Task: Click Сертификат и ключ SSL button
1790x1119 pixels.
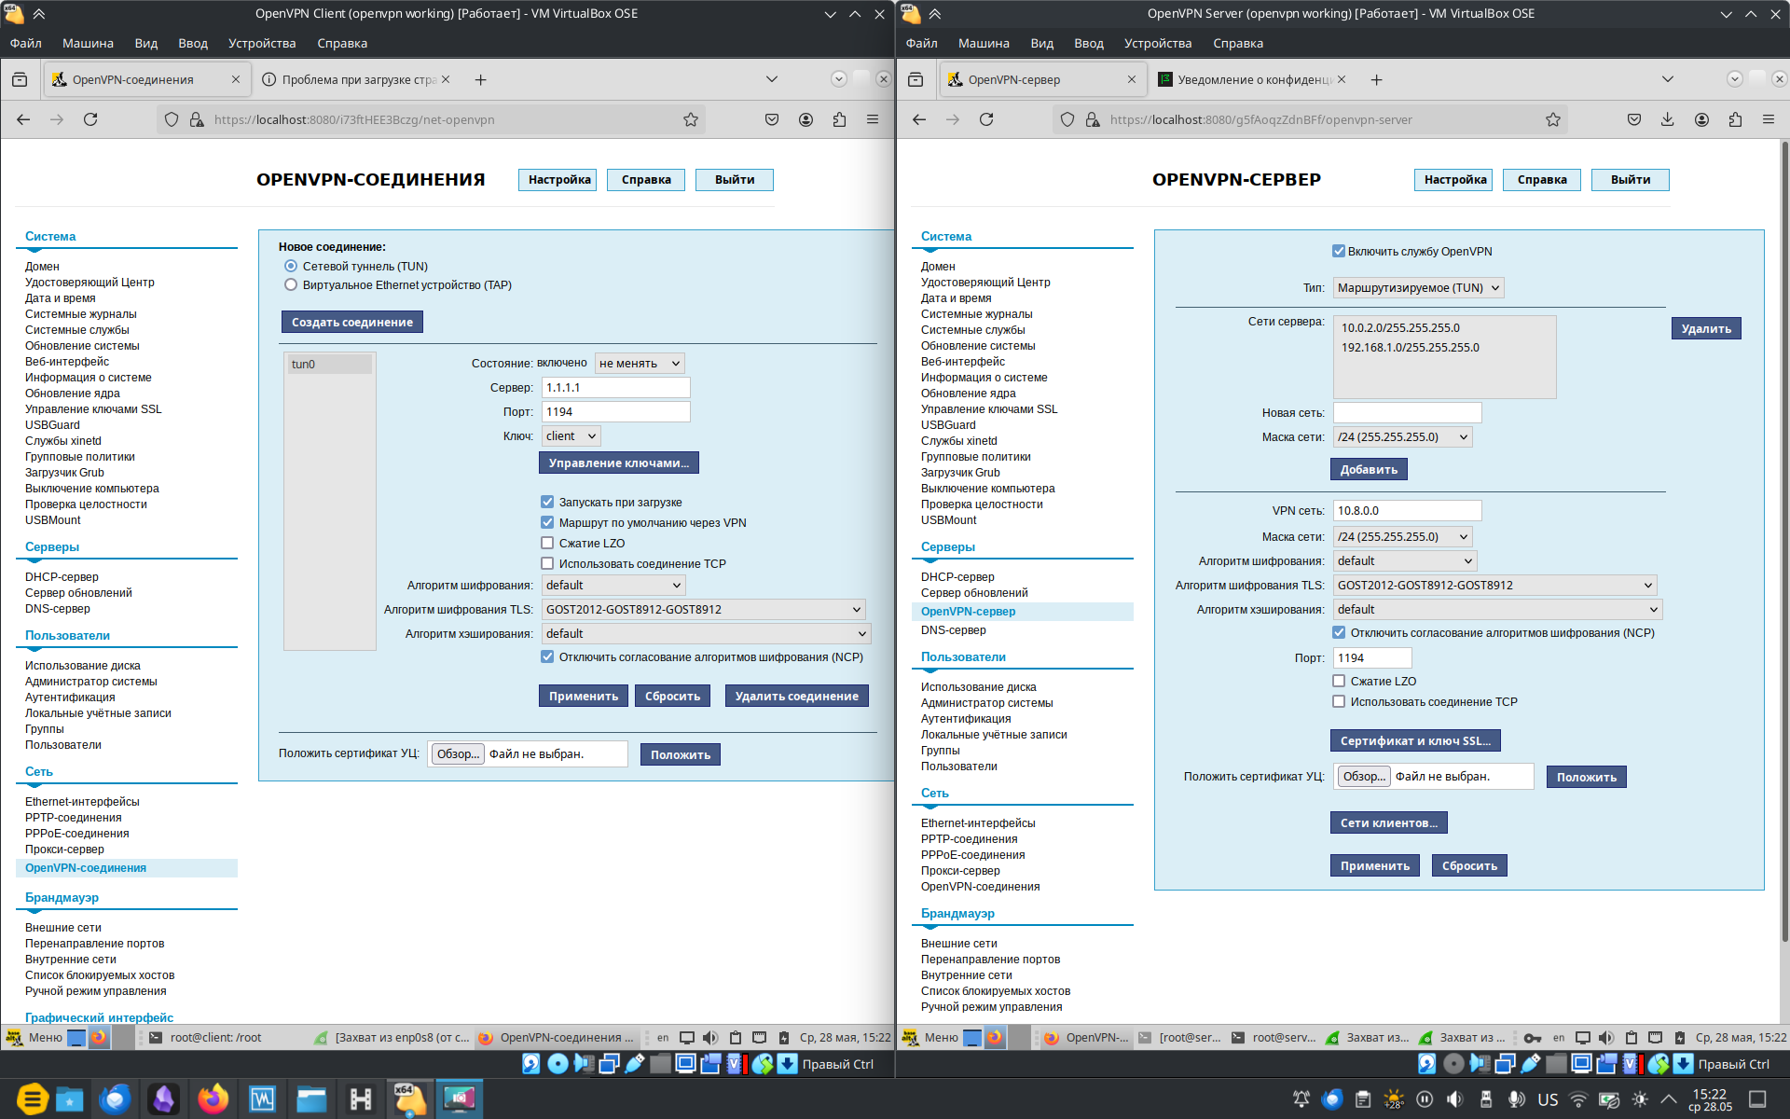Action: pyautogui.click(x=1415, y=740)
